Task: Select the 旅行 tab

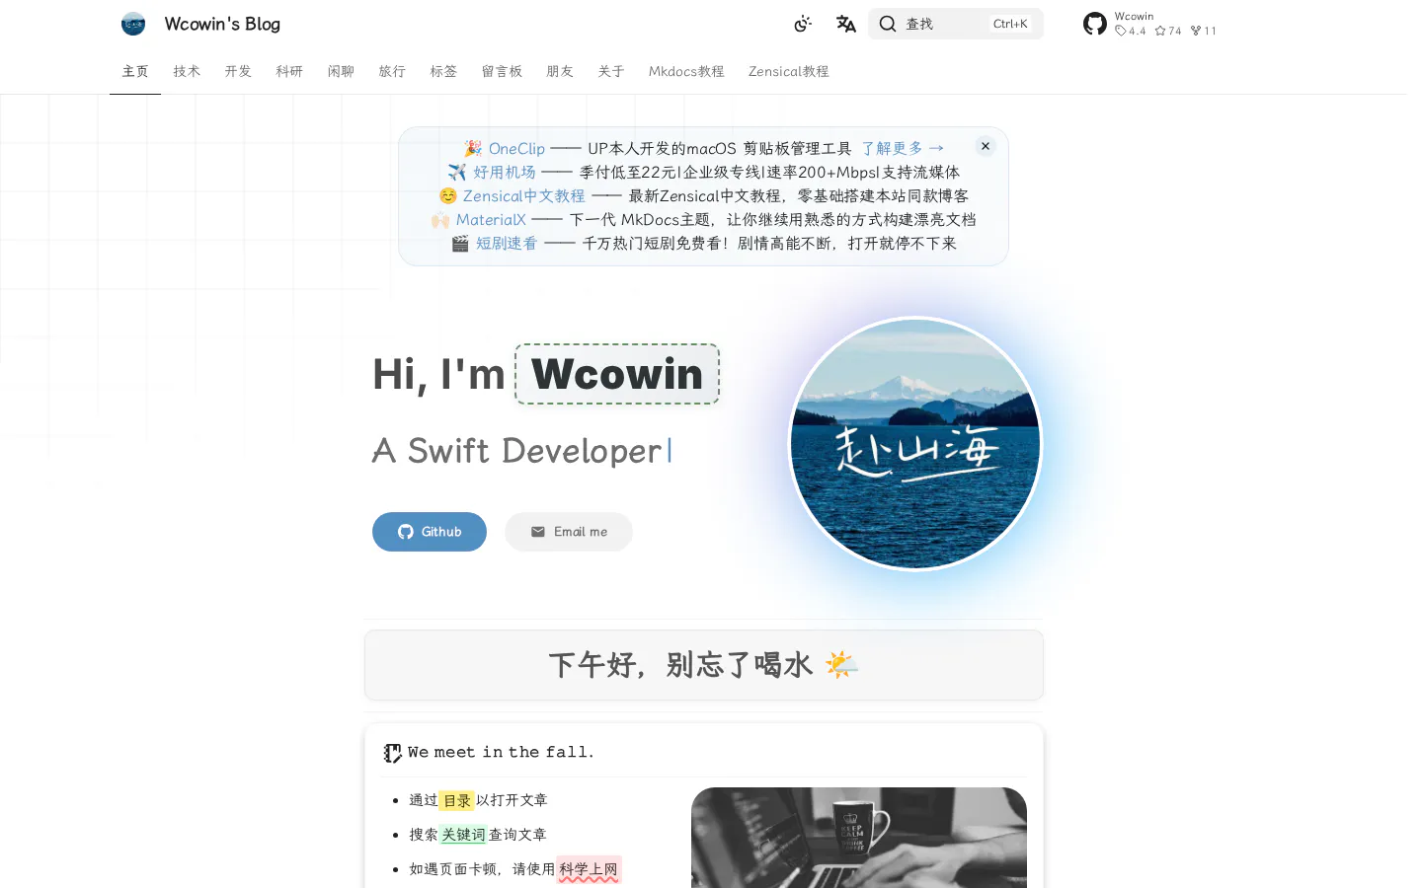Action: point(392,71)
